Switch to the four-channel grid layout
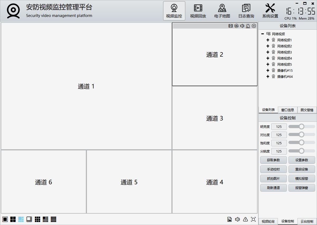 [x=13, y=219]
